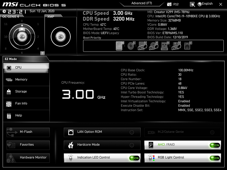Select the optical disc boot priority icon
227x170 pixels.
131,46
